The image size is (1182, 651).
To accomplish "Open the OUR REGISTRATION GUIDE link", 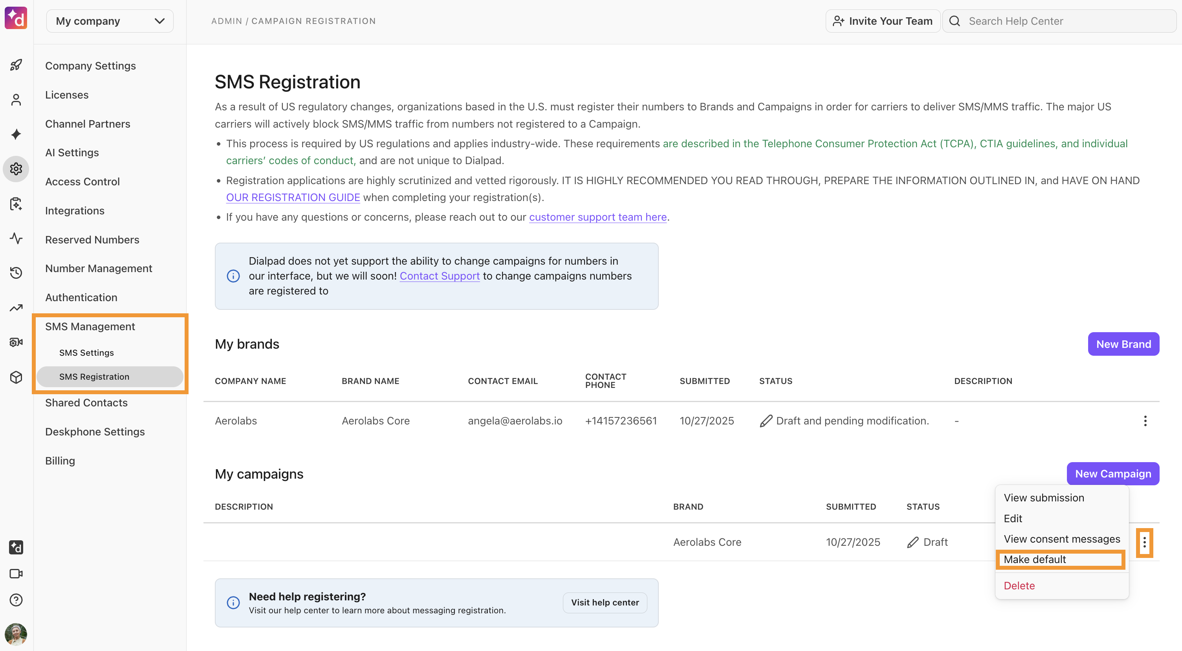I will (x=293, y=197).
